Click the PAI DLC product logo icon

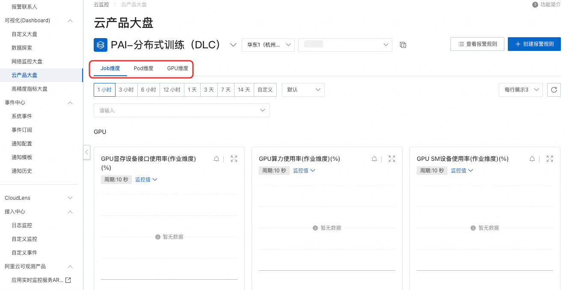[101, 44]
